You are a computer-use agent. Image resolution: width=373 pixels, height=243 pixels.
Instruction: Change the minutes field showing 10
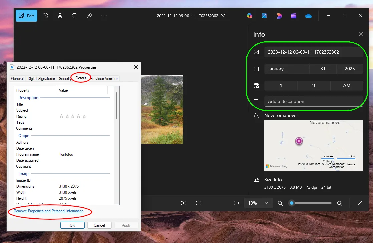[314, 85]
